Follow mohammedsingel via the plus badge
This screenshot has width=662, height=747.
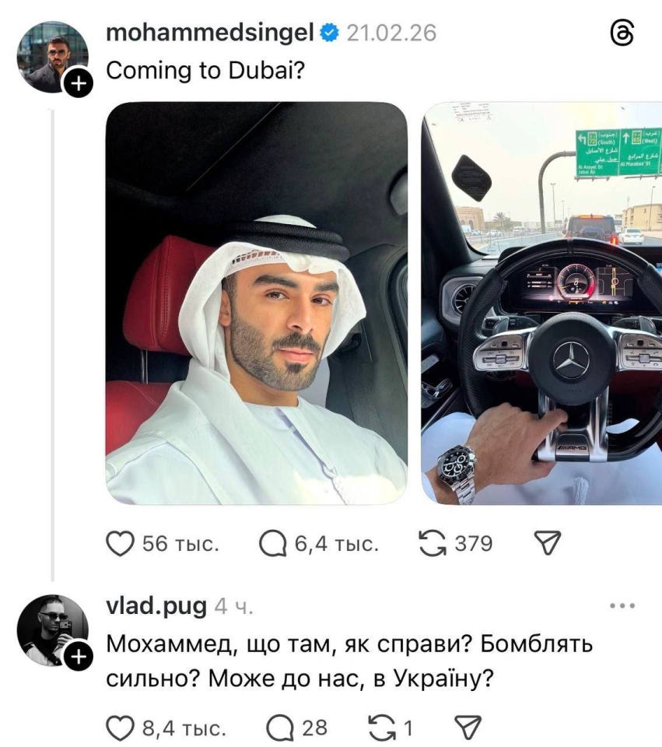(79, 83)
